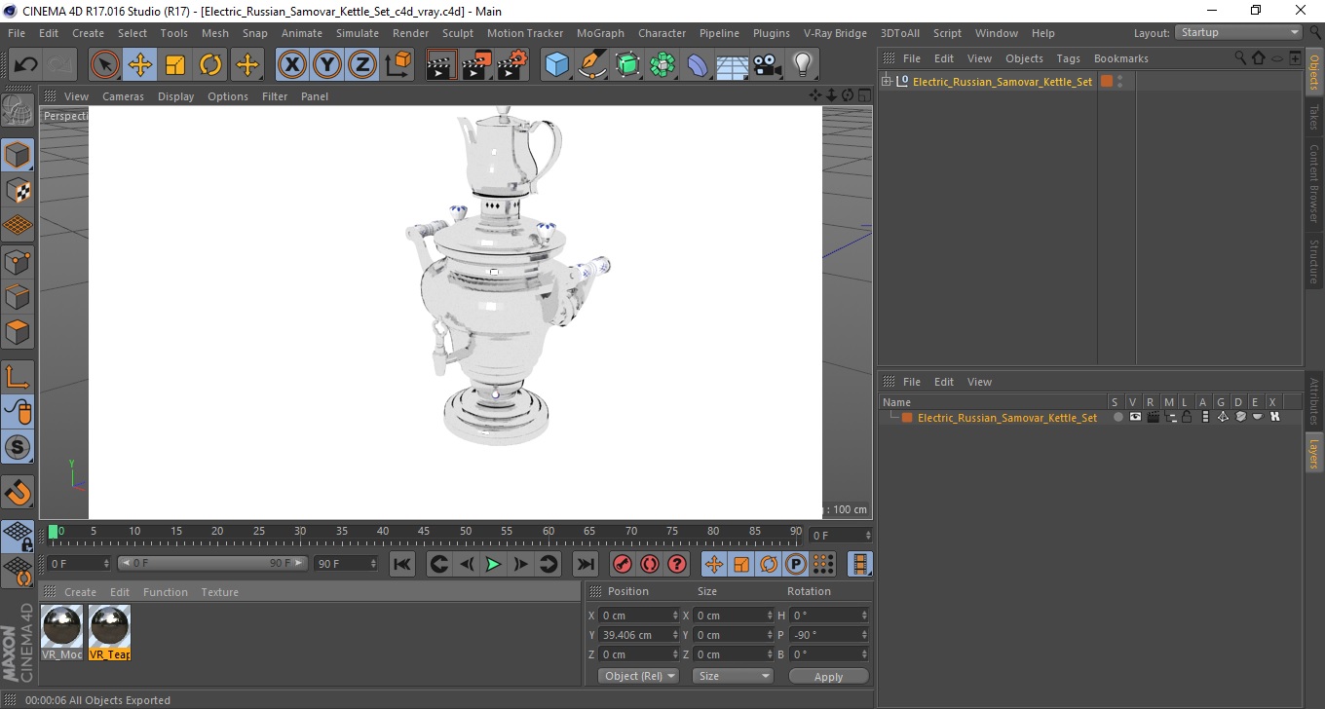Open the viewport Cameras menu
Screen dimensions: 1325x709
tap(123, 96)
